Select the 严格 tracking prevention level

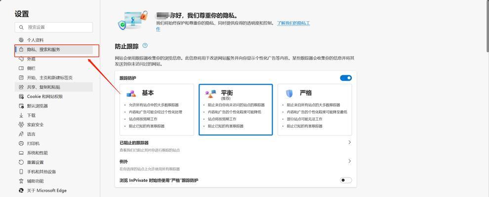pos(315,109)
